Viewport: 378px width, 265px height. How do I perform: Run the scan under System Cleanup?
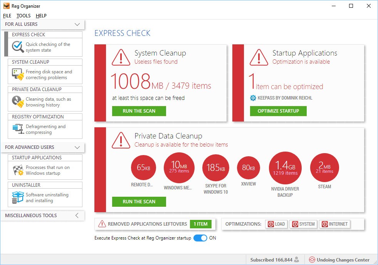pos(139,111)
